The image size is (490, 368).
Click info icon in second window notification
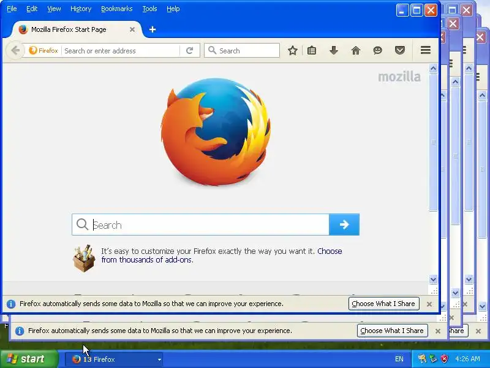click(20, 331)
